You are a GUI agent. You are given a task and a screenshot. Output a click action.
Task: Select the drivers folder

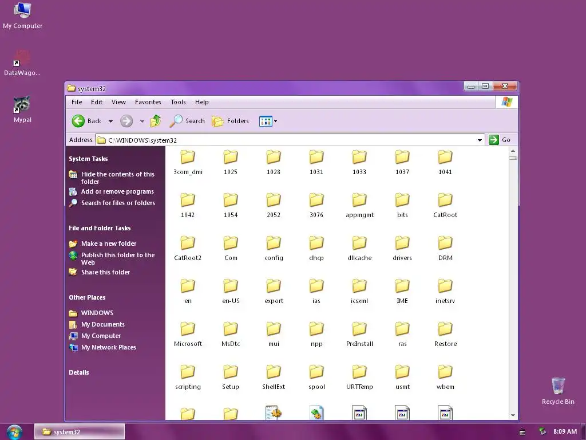(402, 249)
